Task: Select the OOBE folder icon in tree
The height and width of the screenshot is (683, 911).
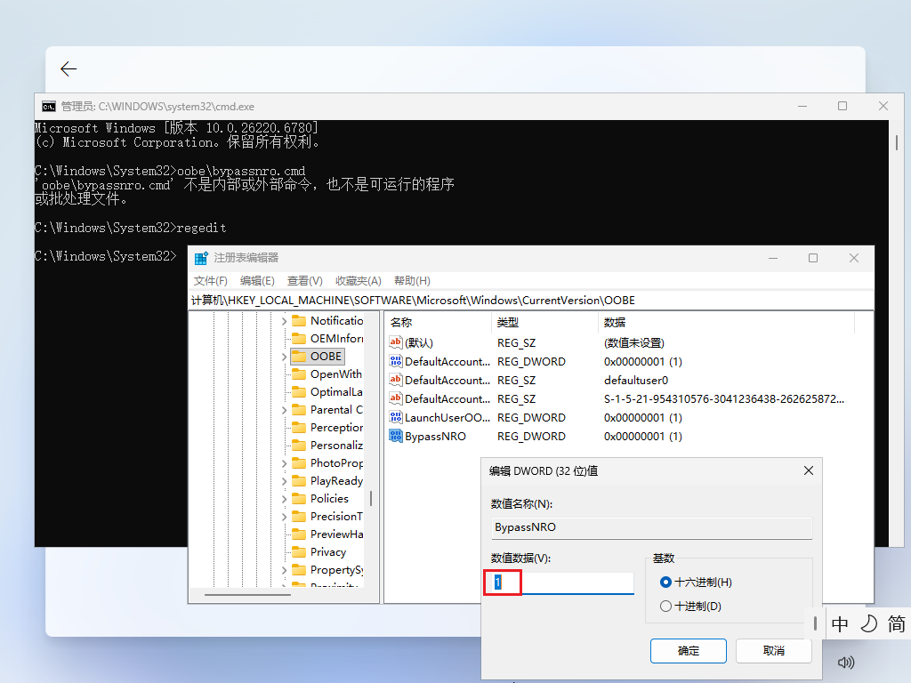Action: (298, 356)
